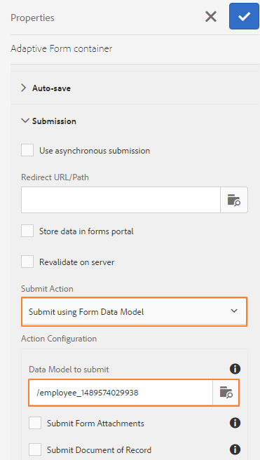
Task: Click the blue checkmark Done button
Action: click(x=244, y=16)
